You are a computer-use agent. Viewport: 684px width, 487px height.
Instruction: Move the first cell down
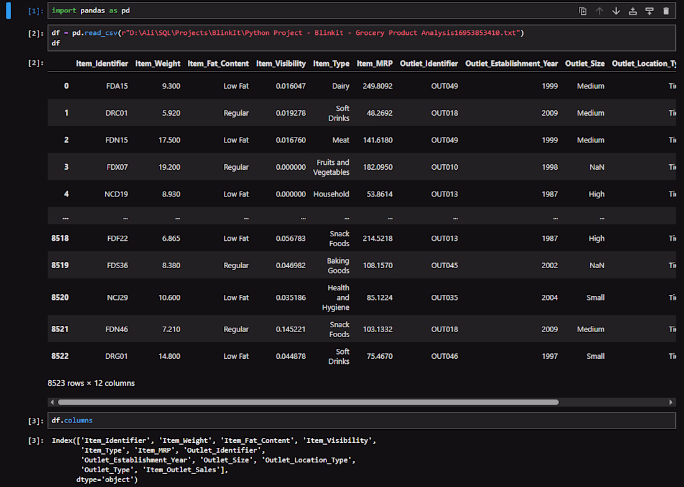616,11
